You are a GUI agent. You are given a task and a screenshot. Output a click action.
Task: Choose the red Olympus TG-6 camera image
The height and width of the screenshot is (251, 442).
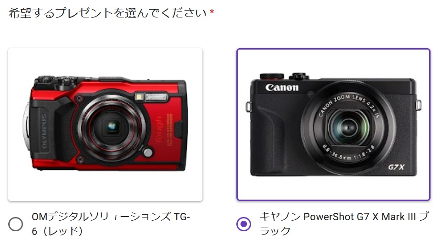point(105,124)
